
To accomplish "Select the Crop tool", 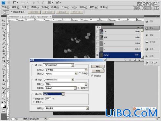I will pyautogui.click(x=4, y=35).
